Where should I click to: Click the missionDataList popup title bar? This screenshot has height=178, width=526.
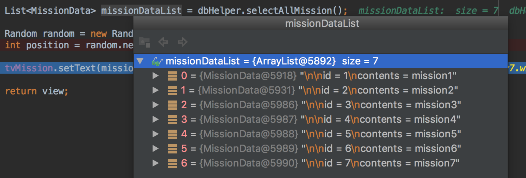(322, 24)
